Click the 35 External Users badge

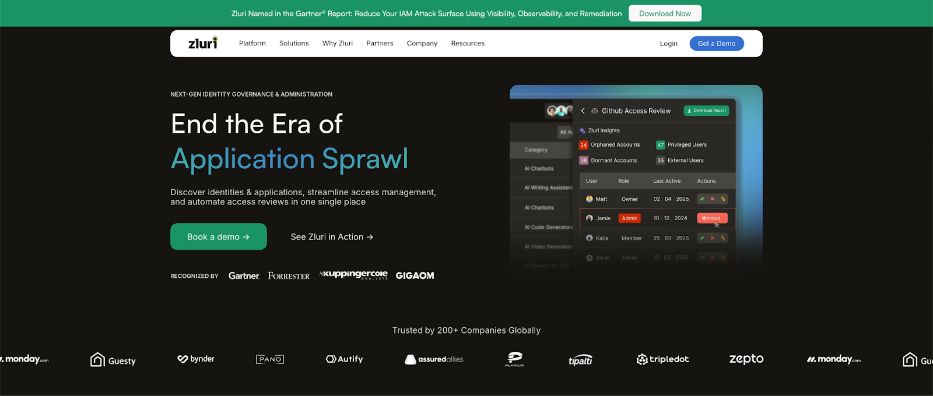(x=660, y=160)
